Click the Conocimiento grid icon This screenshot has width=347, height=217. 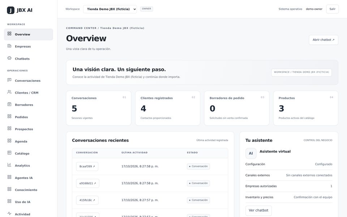(x=9, y=189)
